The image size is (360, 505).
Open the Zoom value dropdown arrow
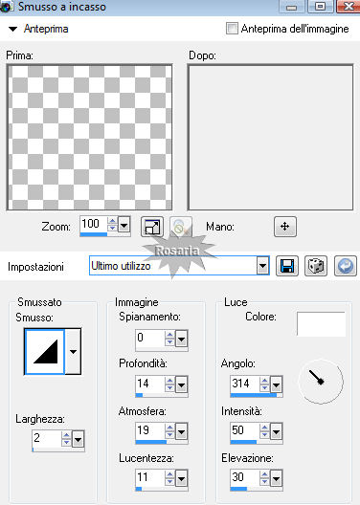pyautogui.click(x=124, y=224)
